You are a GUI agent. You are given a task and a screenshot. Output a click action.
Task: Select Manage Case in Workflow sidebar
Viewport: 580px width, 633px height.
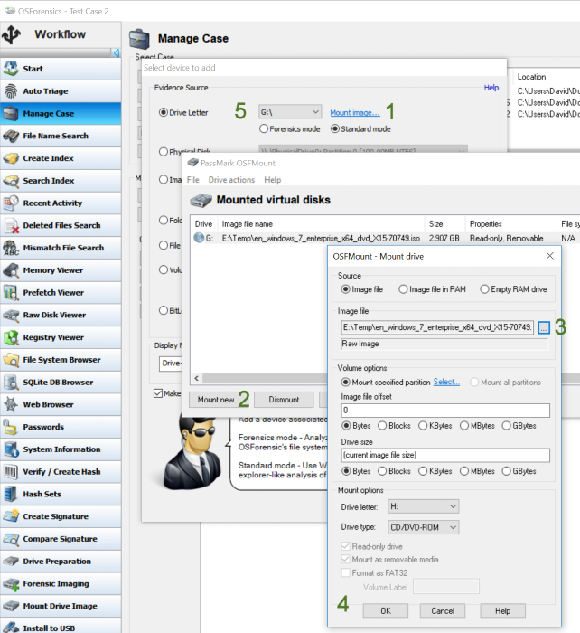click(61, 113)
